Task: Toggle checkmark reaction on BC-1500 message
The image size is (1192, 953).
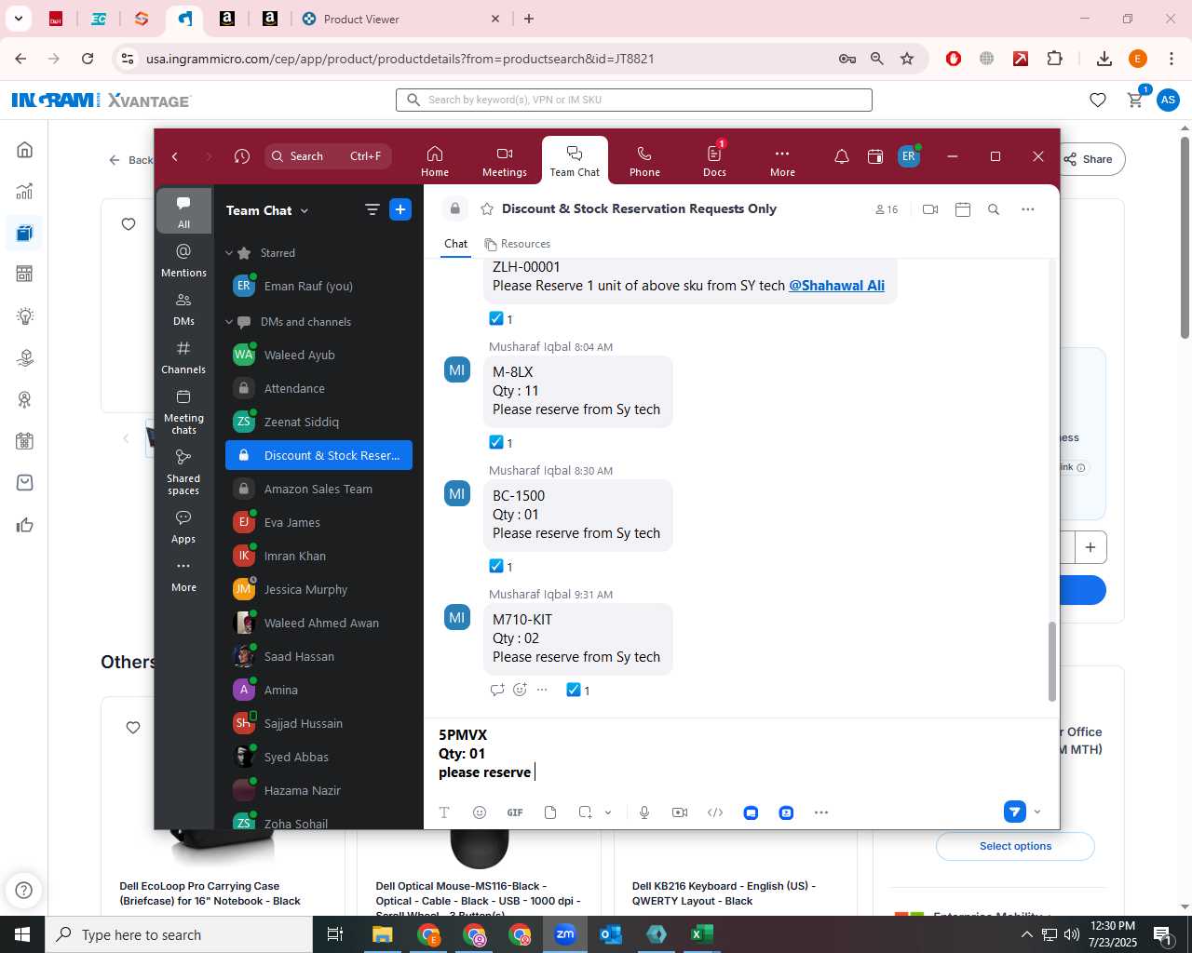Action: (x=501, y=567)
